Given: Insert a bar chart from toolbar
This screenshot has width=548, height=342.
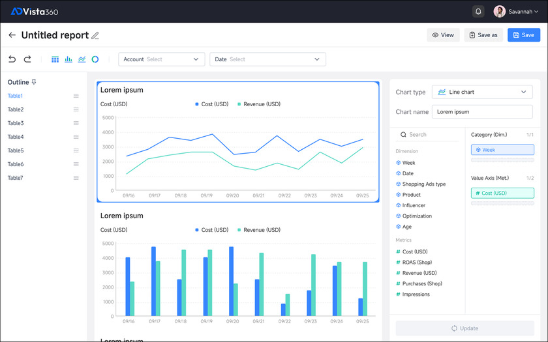Looking at the screenshot, I should tap(68, 59).
